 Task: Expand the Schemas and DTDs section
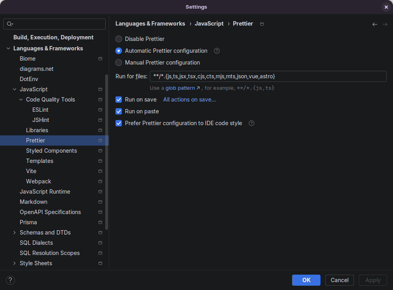click(15, 233)
